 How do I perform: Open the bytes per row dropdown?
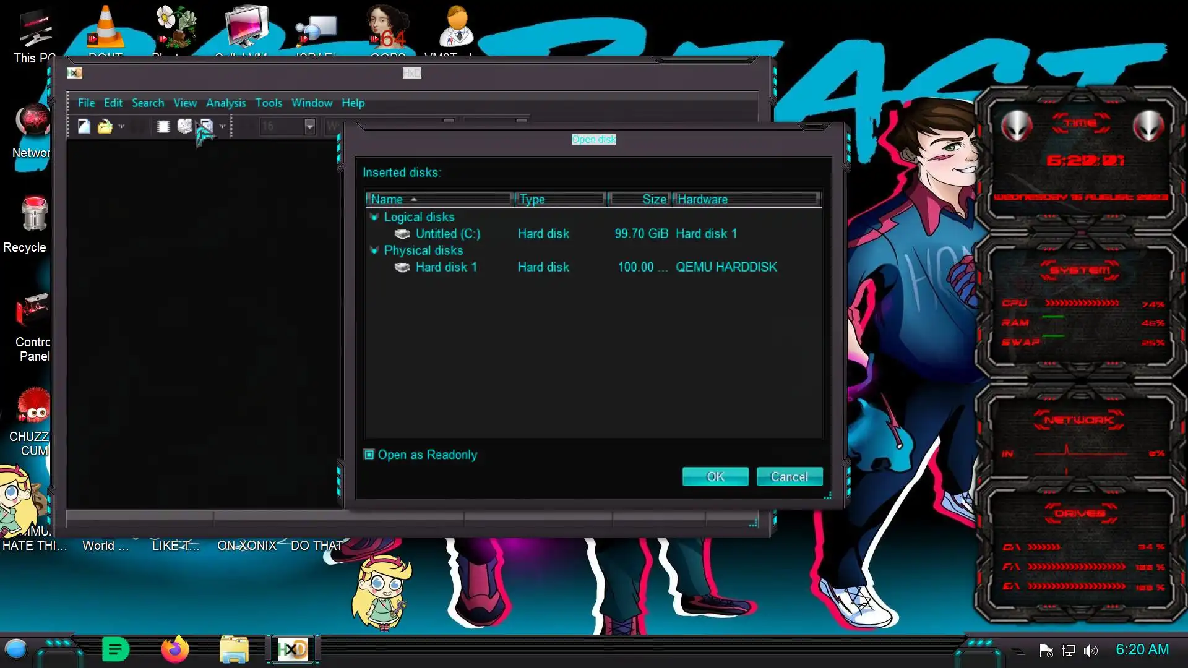pos(309,126)
